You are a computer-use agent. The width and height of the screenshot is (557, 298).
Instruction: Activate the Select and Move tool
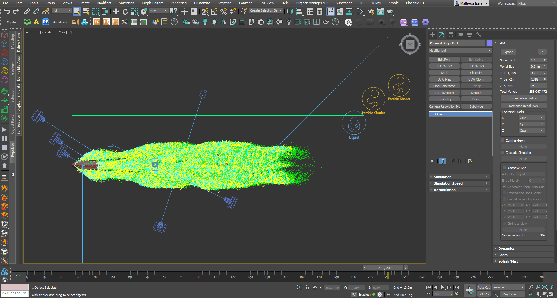click(x=116, y=11)
